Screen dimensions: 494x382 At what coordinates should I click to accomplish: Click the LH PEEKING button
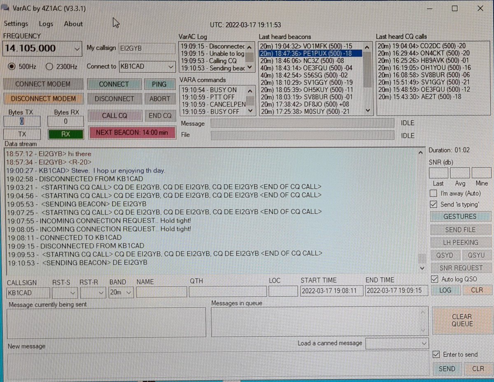click(460, 242)
